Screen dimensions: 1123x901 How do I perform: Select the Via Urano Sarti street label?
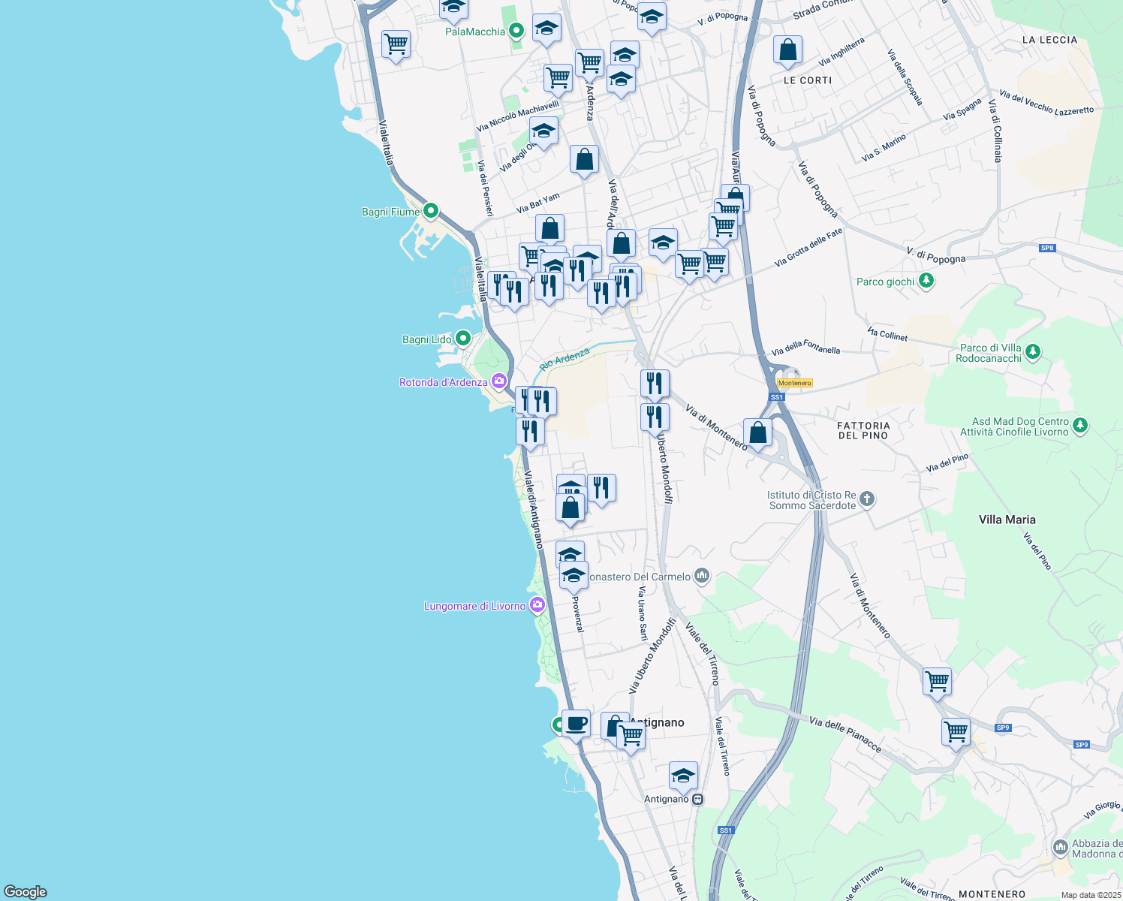click(x=642, y=614)
